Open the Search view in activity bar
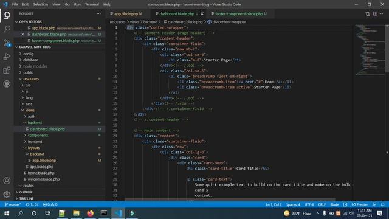Viewport: 389px width, 219px height. coord(7,29)
